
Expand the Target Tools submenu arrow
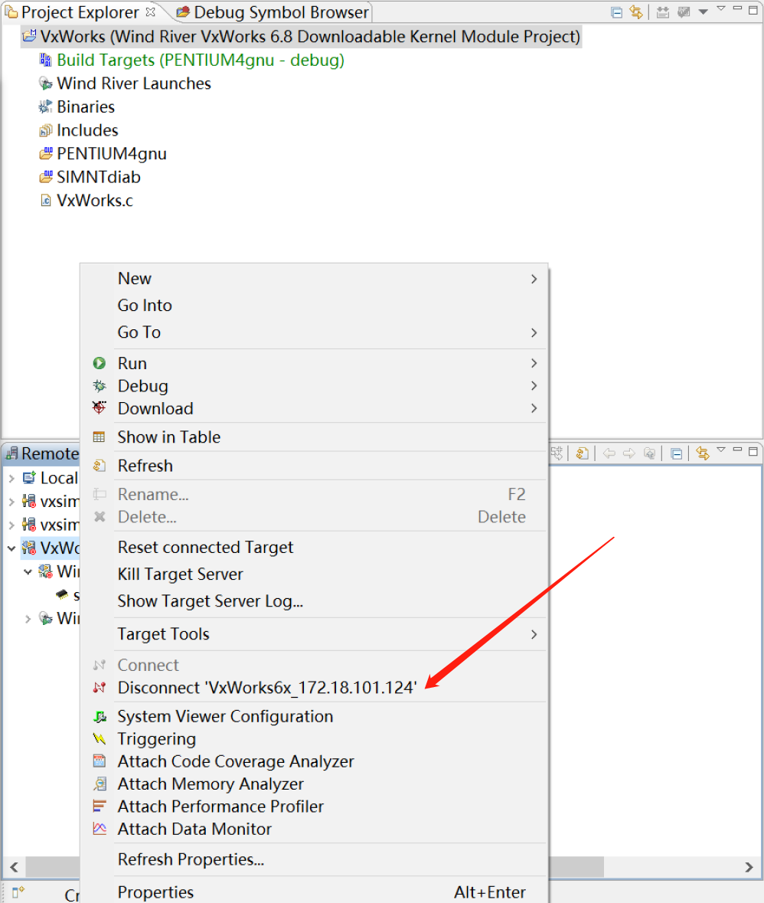(534, 634)
